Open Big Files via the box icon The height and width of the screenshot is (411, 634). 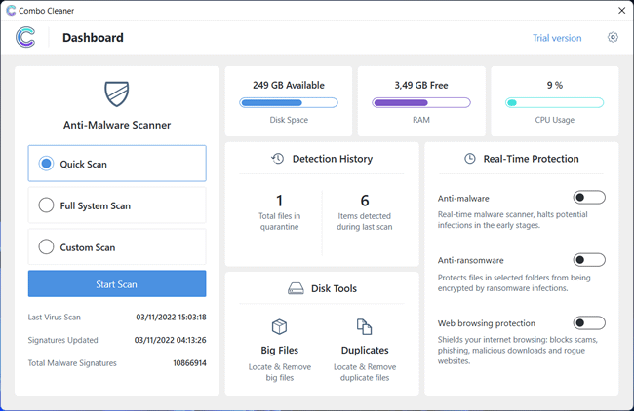[279, 326]
